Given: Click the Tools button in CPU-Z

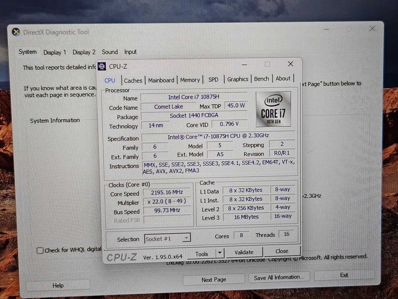Looking at the screenshot, I should click(201, 254).
